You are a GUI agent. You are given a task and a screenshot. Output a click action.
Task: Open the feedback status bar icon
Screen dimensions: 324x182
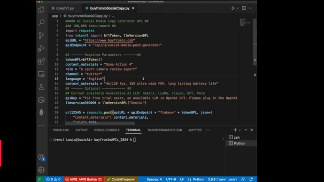pyautogui.click(x=243, y=179)
